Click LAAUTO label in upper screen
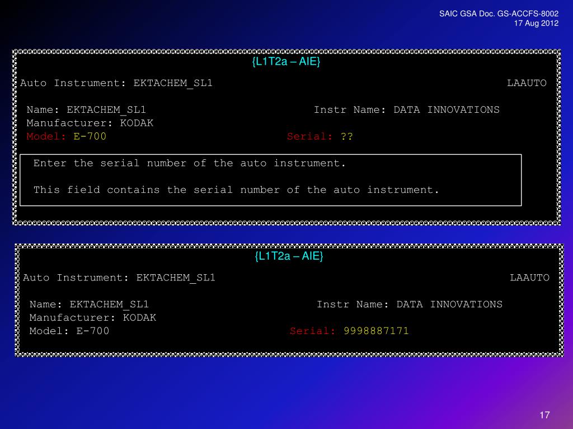Image resolution: width=573 pixels, height=429 pixels. (527, 83)
